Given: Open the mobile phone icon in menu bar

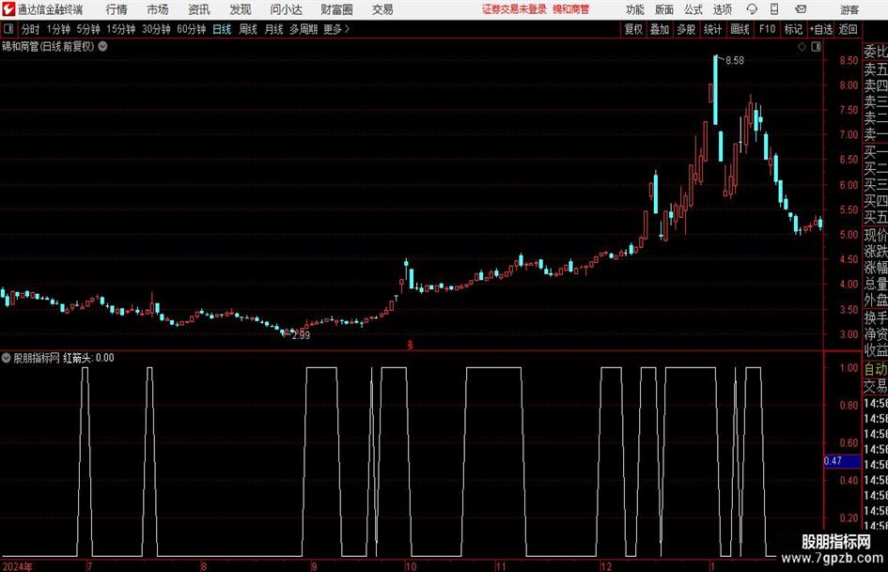Looking at the screenshot, I should pyautogui.click(x=774, y=9).
